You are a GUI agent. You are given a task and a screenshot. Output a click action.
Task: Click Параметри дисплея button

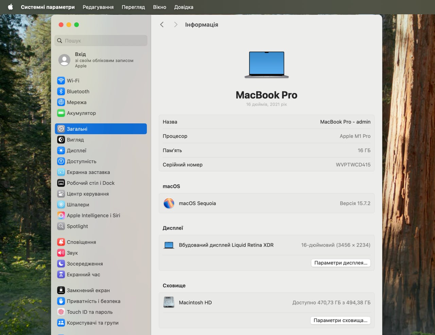[341, 263]
